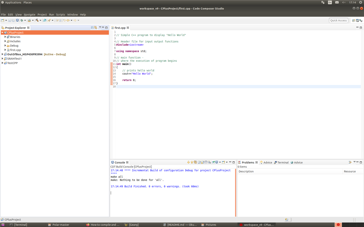
Task: Expand the Binaries folder
Action: point(5,37)
